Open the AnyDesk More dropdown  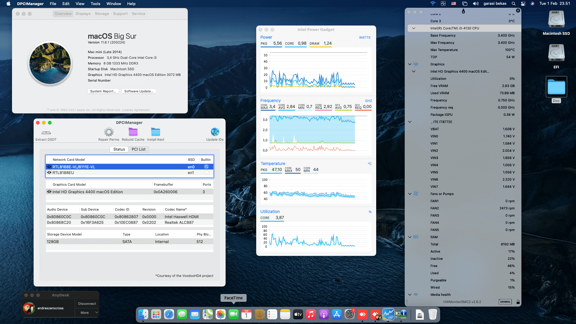point(87,313)
